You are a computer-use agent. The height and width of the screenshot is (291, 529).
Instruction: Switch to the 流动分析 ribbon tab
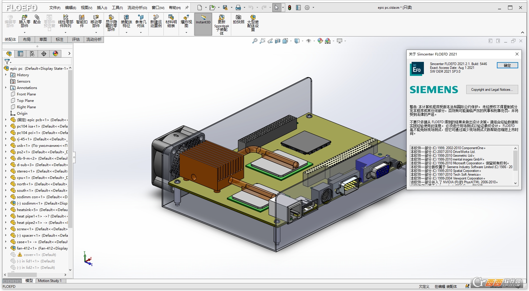click(x=94, y=39)
